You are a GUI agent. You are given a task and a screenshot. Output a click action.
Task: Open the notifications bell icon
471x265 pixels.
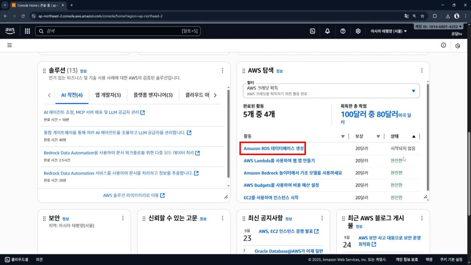pos(327,31)
